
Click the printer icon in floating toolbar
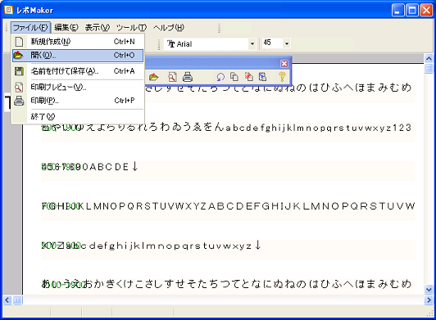[x=188, y=77]
